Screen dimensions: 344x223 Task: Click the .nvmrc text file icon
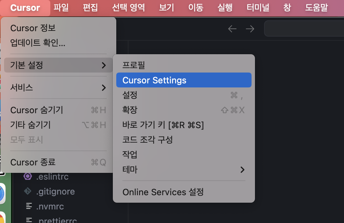pyautogui.click(x=29, y=206)
